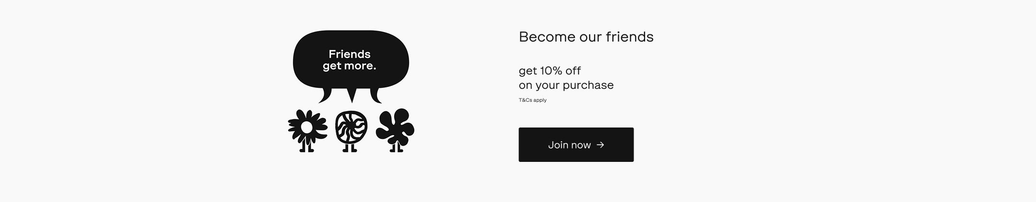
Task: Open the T&Cs apply notice
Action: 532,100
